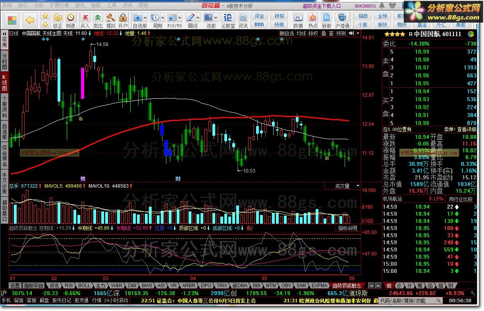The image size is (484, 311).
Task: Open the 资讯 news icon
Action: click(x=243, y=17)
